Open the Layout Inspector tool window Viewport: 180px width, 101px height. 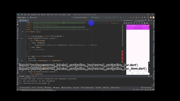tap(146, 88)
